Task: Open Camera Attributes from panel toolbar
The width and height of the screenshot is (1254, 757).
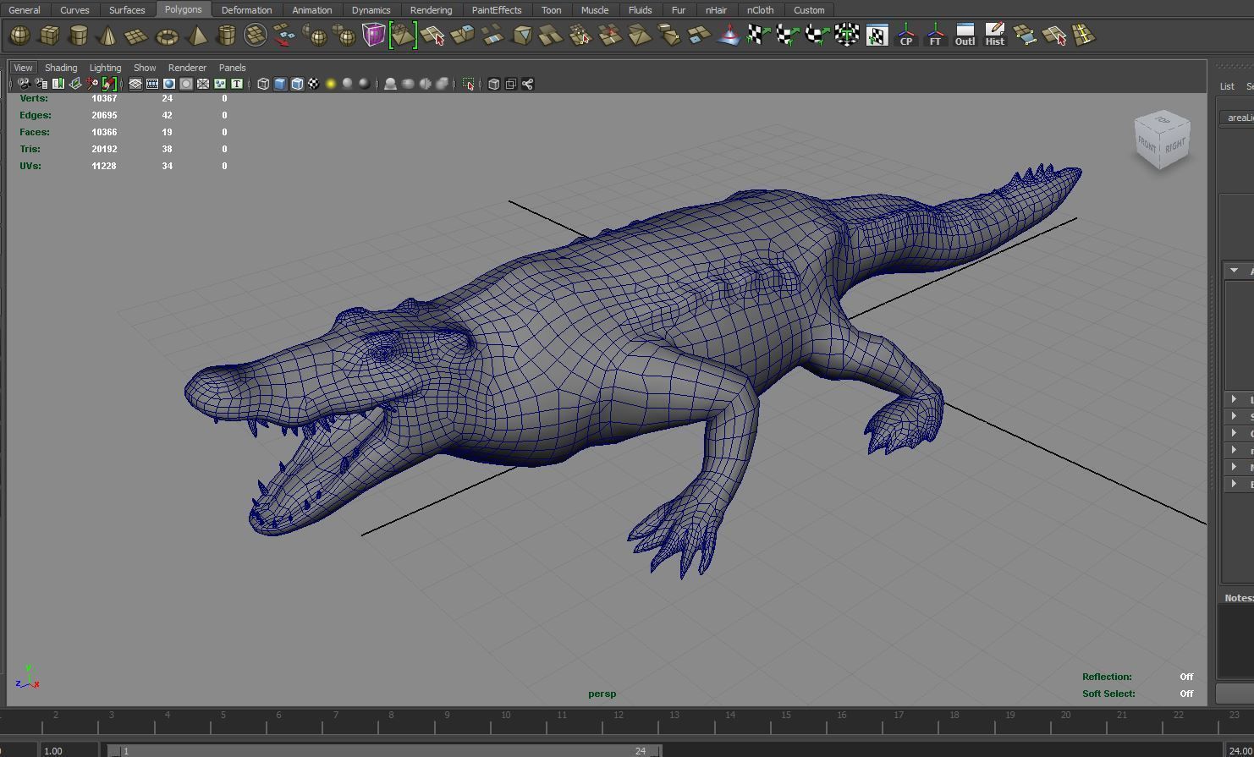Action: (x=41, y=84)
